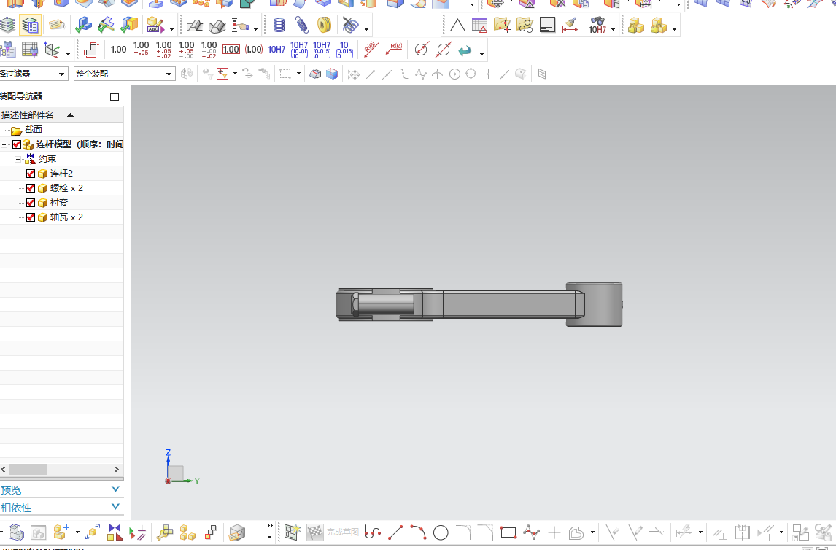The width and height of the screenshot is (836, 550).
Task: Click the brush over dimension icon
Action: click(570, 25)
